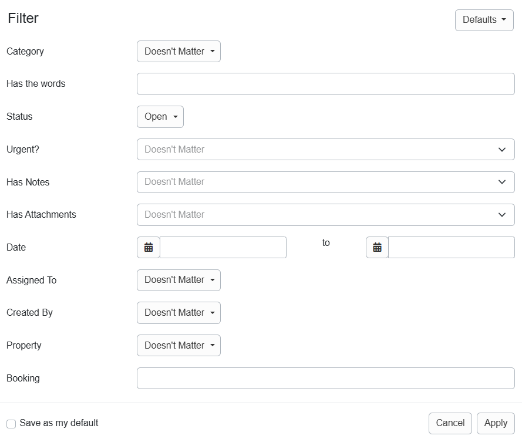Open the end date calendar picker
This screenshot has width=522, height=439.
tap(376, 247)
